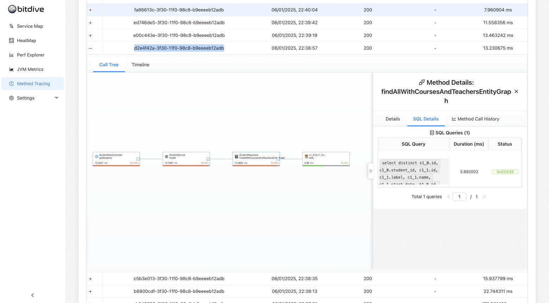The width and height of the screenshot is (549, 303).
Task: Click the bitdive logo
Action: pos(26,9)
